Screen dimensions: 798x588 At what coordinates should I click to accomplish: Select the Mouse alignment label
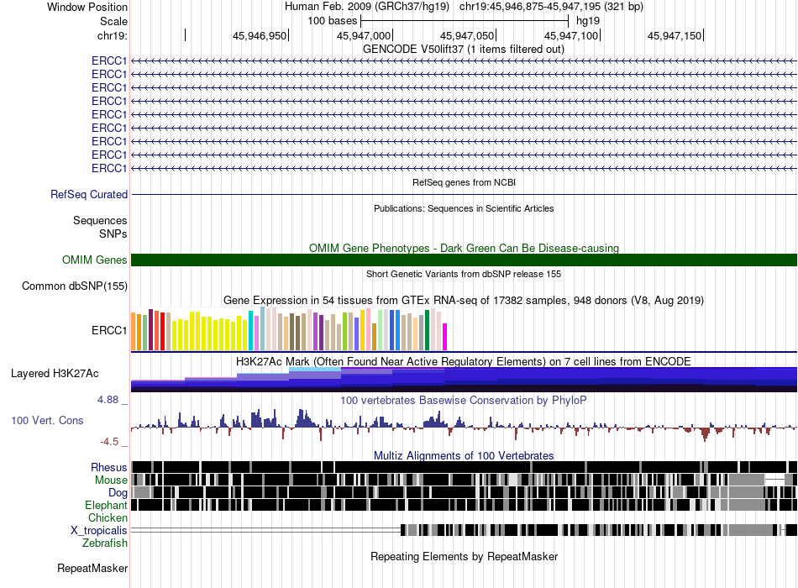[111, 480]
